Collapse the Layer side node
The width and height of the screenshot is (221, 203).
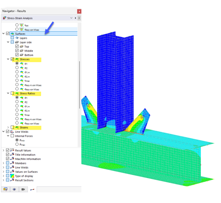point(8,42)
